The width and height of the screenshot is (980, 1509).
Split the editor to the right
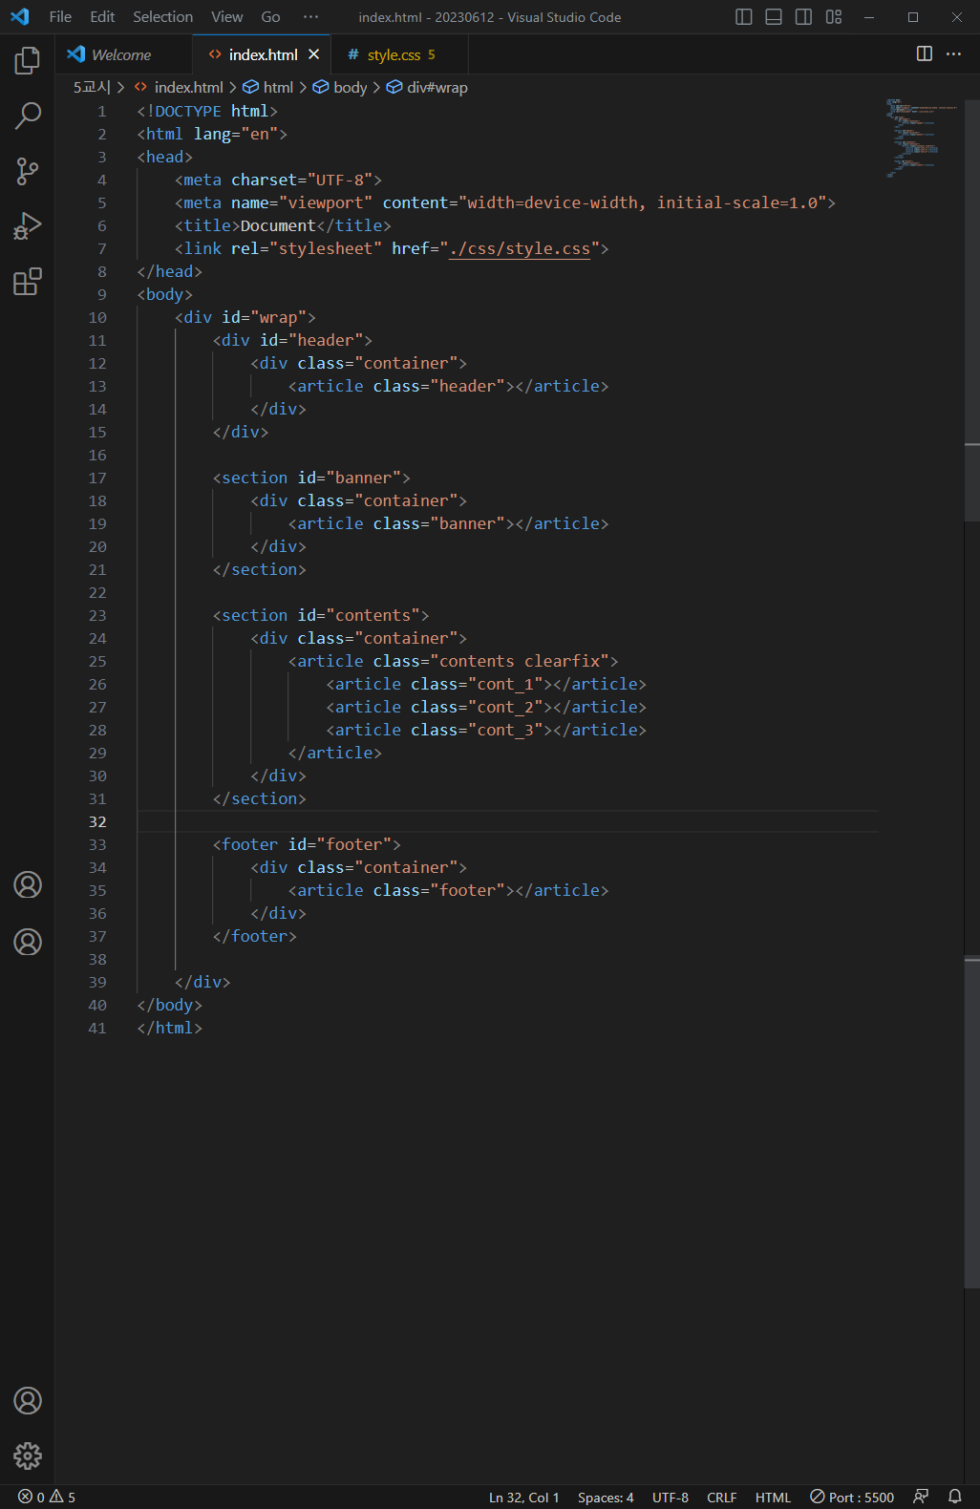tap(925, 53)
